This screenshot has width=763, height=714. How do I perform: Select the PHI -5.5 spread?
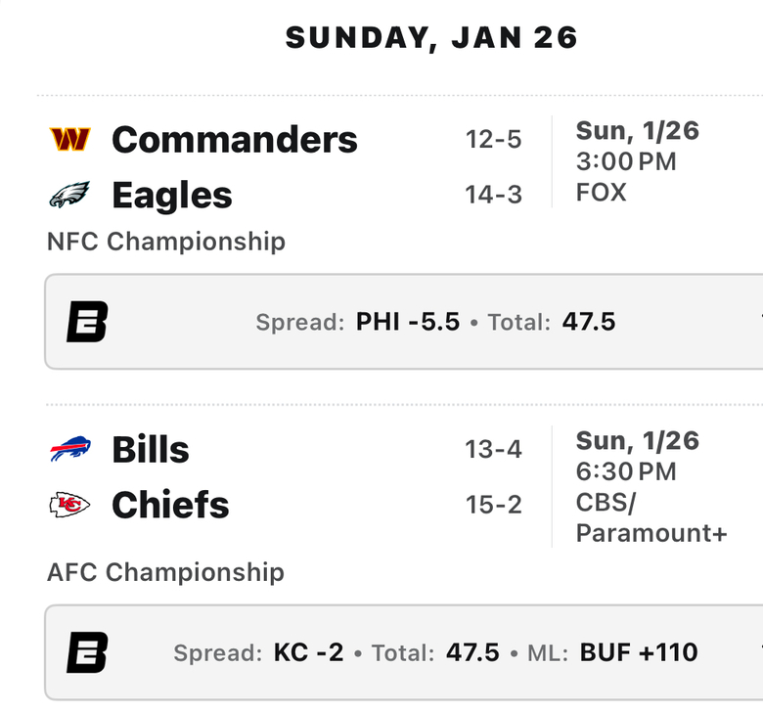[407, 322]
